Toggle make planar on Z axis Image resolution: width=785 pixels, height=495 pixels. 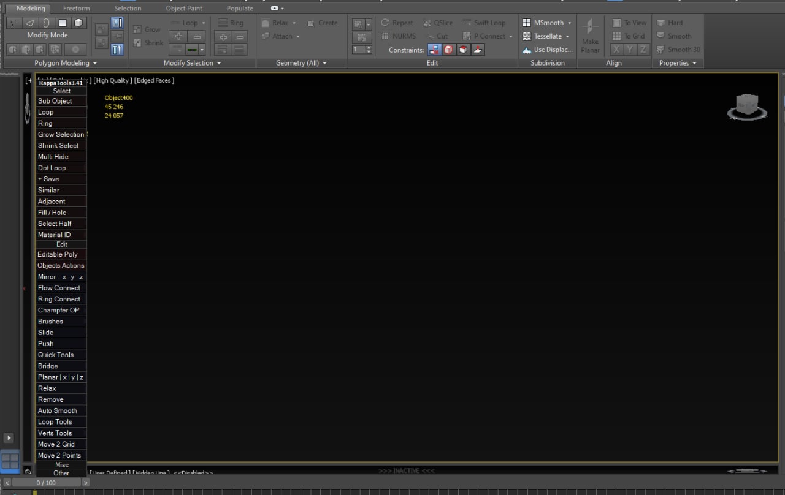click(x=643, y=50)
